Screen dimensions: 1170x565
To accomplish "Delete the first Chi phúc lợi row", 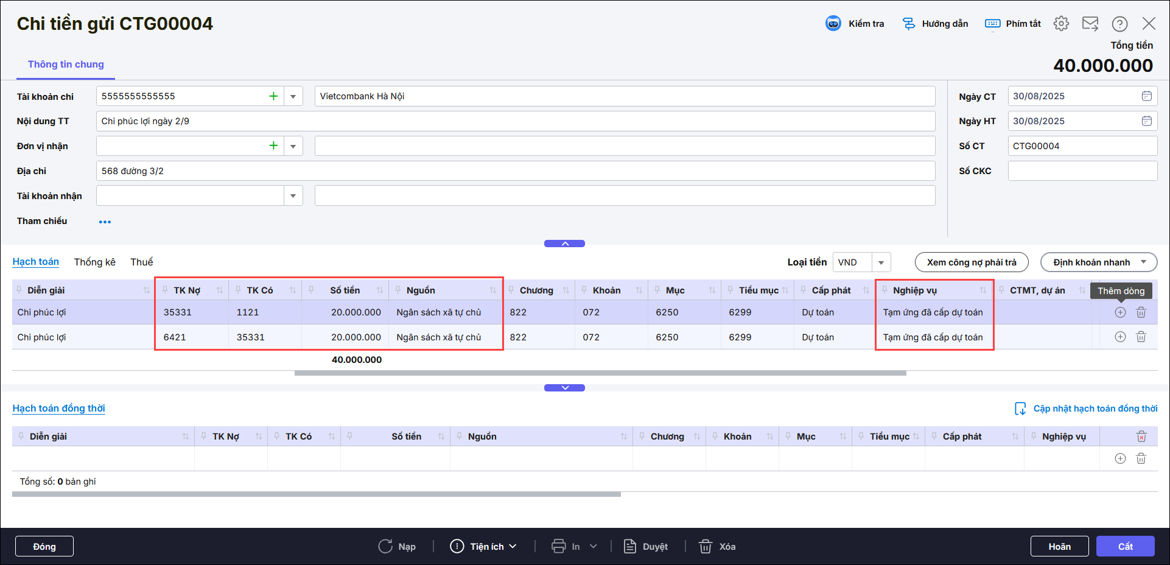I will tap(1141, 312).
